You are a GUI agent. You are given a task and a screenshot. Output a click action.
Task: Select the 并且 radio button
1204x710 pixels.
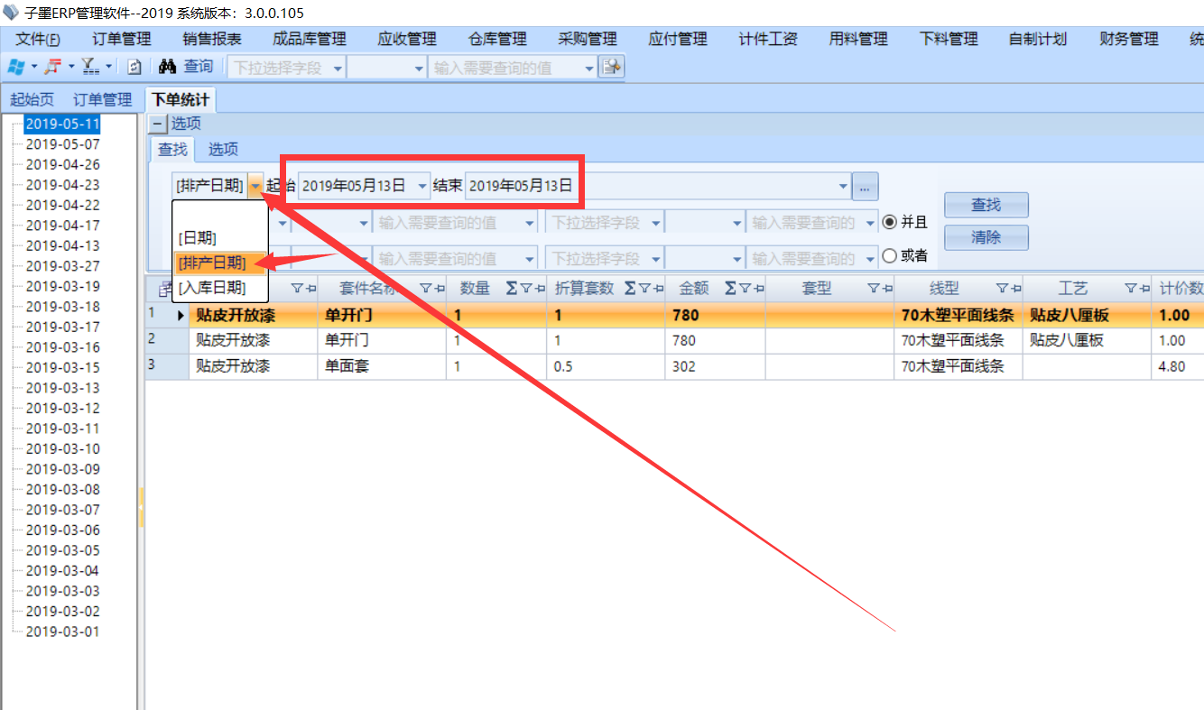point(890,222)
